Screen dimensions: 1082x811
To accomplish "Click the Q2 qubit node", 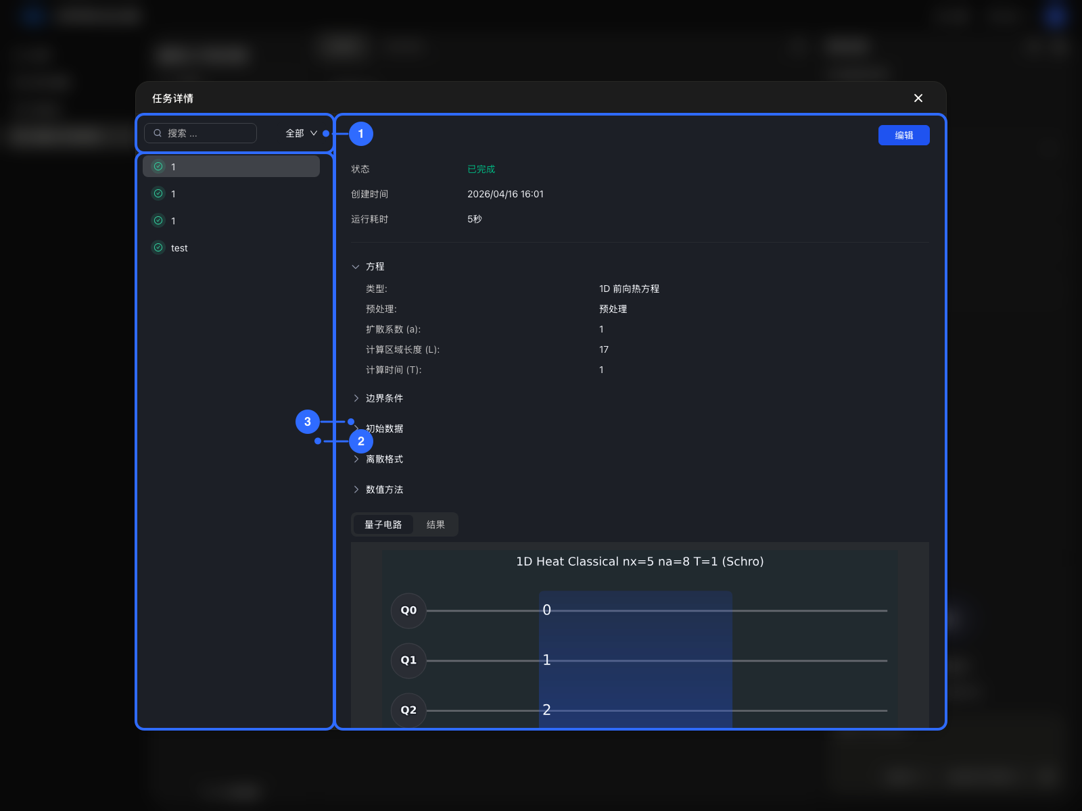I will [x=408, y=710].
